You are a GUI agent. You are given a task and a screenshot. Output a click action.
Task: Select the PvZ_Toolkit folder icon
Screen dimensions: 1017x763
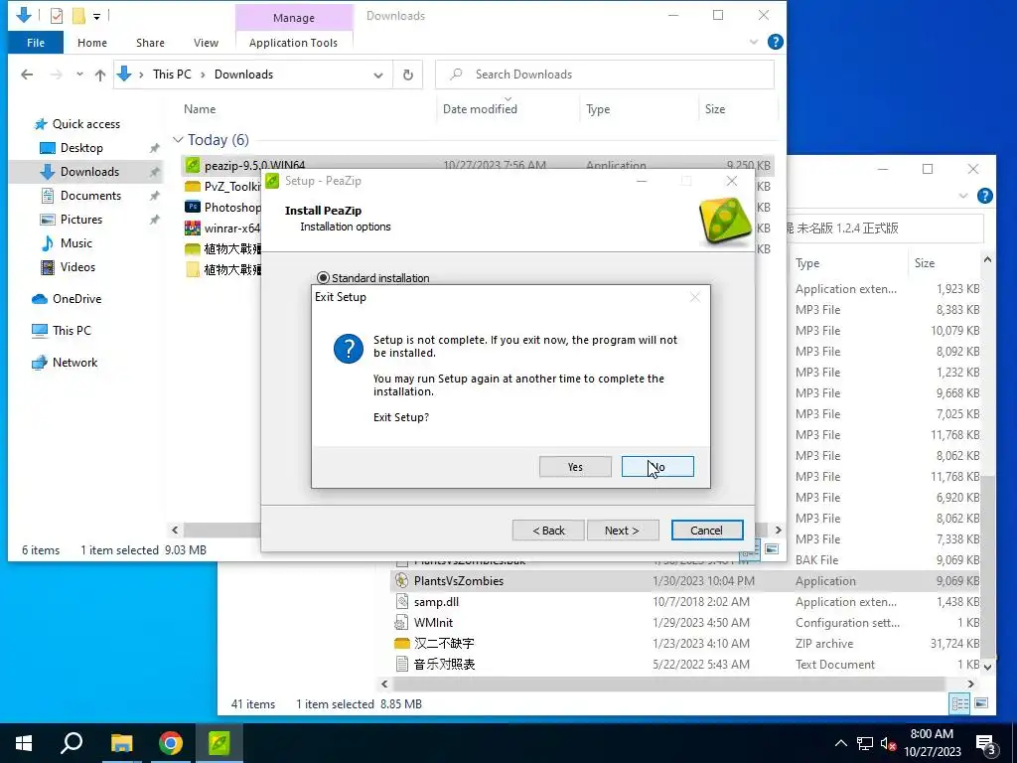pyautogui.click(x=192, y=187)
